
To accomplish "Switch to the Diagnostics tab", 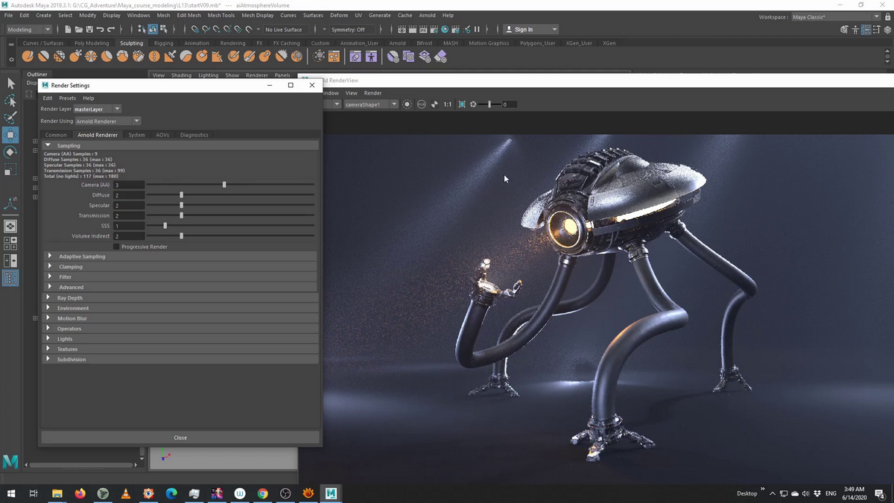I will [x=194, y=135].
